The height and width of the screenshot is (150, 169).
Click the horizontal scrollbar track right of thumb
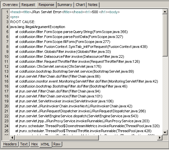(128, 137)
